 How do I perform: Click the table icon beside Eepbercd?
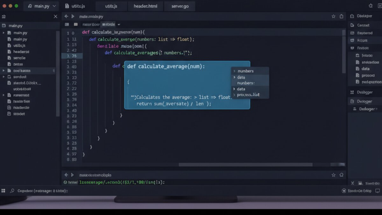[352, 33]
